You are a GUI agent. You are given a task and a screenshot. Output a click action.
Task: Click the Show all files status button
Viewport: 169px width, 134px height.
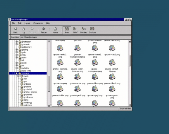pyautogui.click(x=125, y=109)
